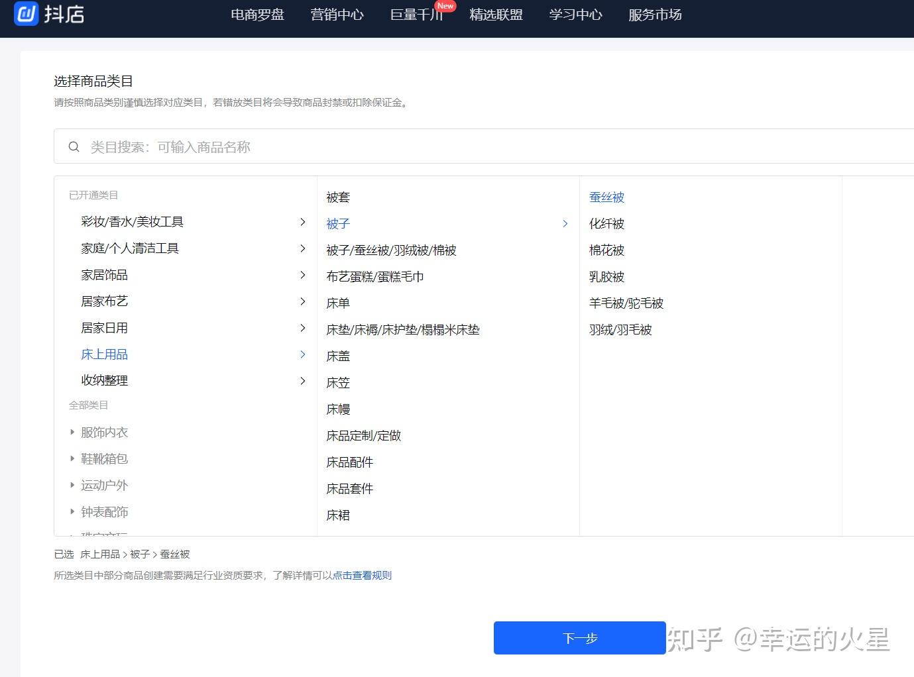Choose subcategory 床裙

(x=338, y=515)
